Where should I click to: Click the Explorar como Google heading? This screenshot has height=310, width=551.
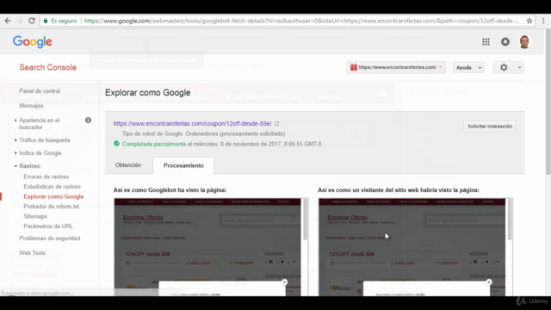(x=147, y=93)
